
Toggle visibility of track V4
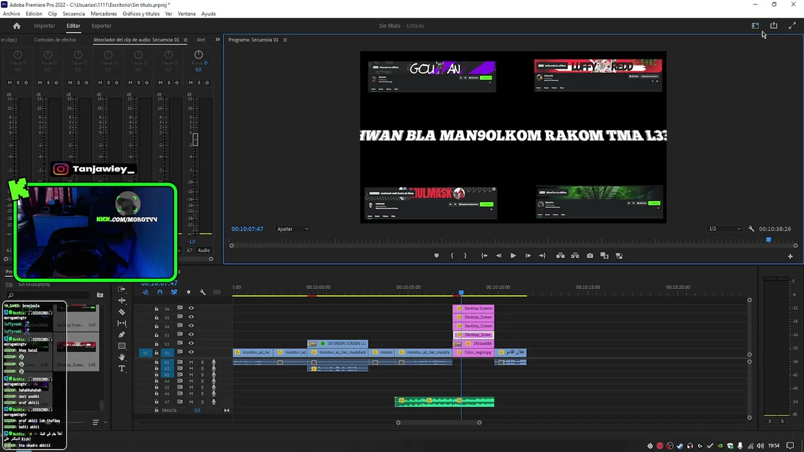point(191,326)
